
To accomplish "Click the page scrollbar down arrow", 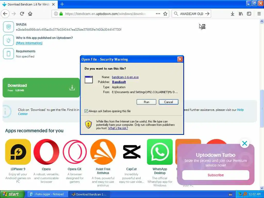I will coord(262,188).
